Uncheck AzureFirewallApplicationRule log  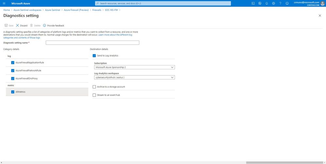(13, 62)
